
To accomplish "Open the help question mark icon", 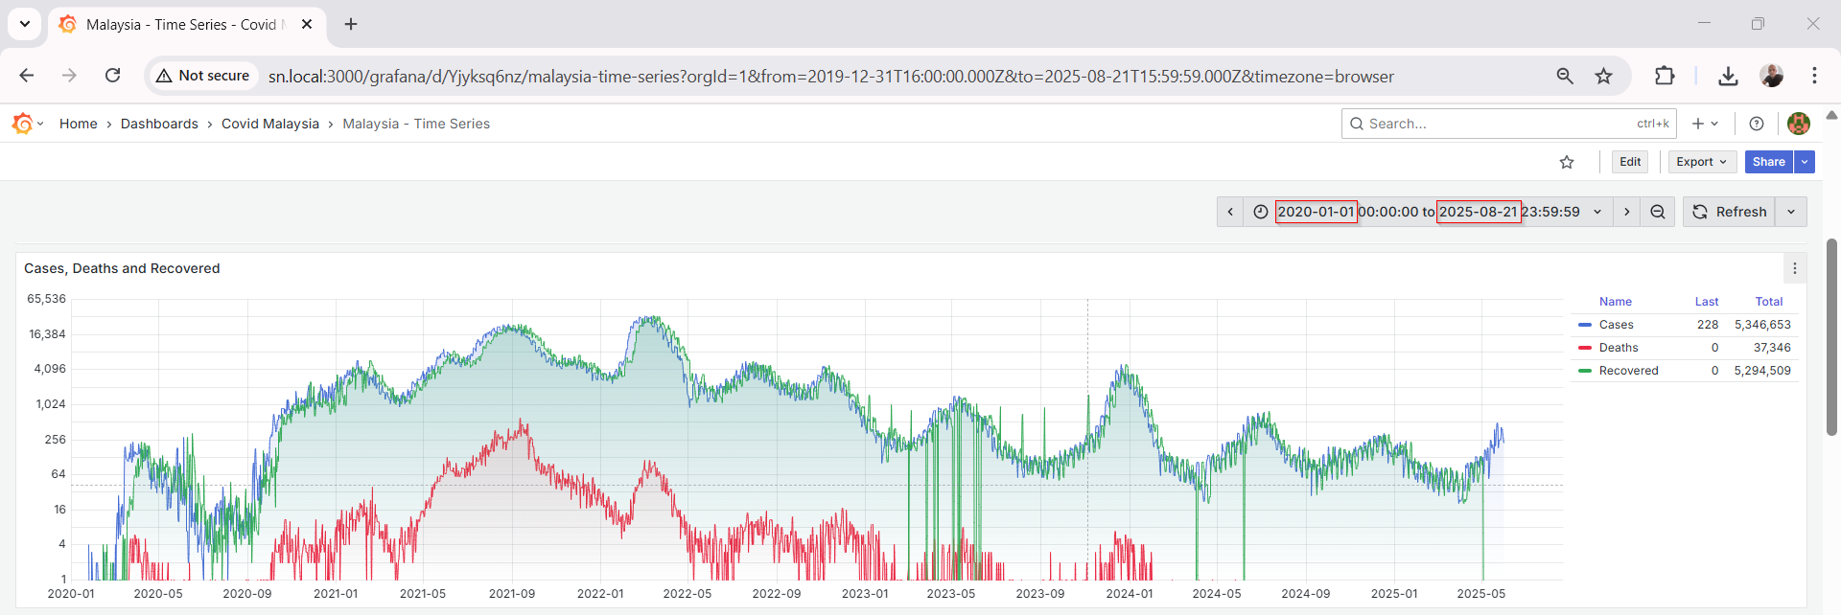I will (1757, 124).
